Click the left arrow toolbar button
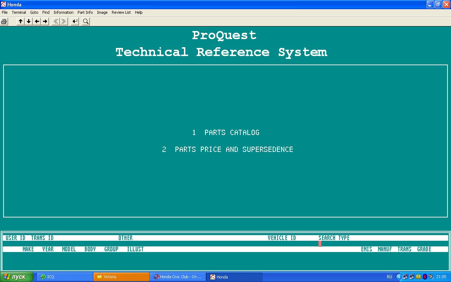Viewport: 451px width, 282px height. coord(37,22)
